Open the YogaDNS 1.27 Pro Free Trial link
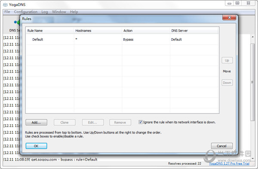The width and height of the screenshot is (258, 169). (229, 163)
